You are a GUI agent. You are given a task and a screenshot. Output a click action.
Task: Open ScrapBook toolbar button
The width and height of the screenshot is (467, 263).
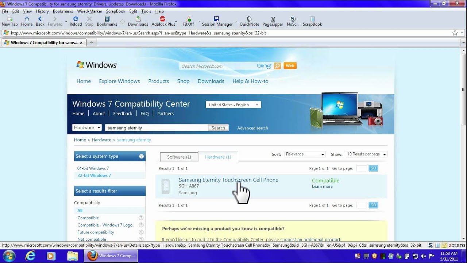tap(312, 21)
